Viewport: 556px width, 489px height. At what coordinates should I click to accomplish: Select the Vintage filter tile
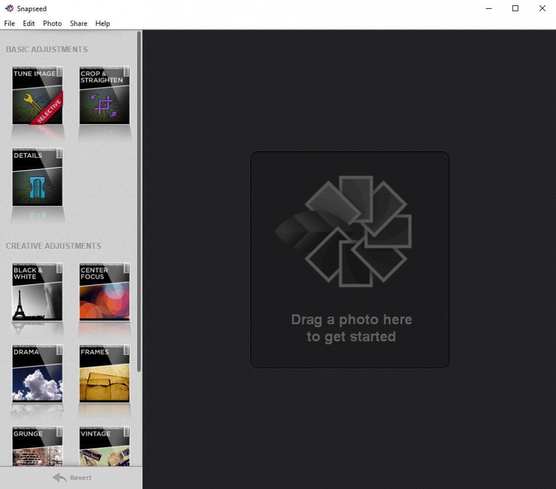pyautogui.click(x=104, y=446)
